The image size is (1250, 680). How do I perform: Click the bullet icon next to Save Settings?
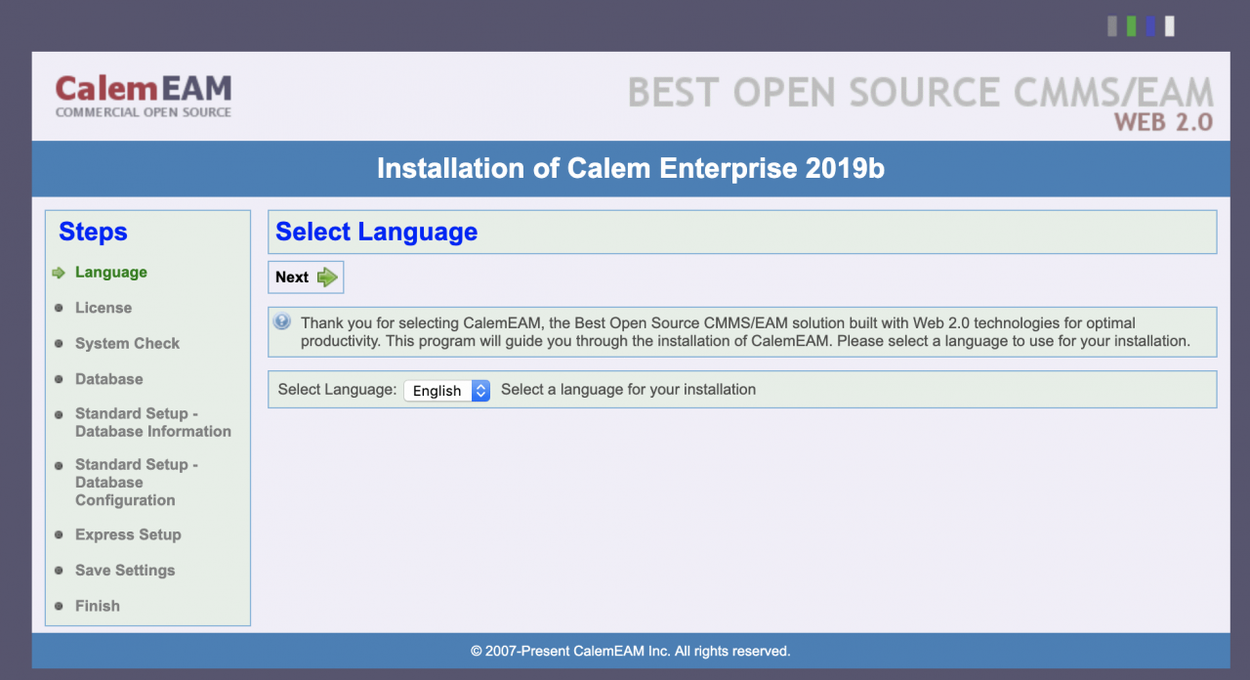[59, 571]
